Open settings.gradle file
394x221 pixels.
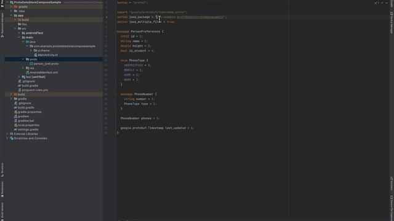pyautogui.click(x=28, y=130)
